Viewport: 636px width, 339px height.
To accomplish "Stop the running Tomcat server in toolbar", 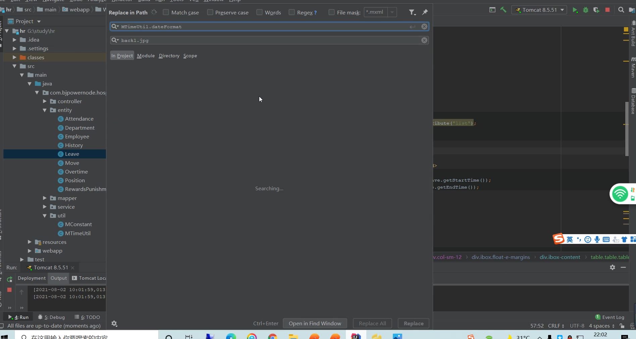I will click(x=607, y=10).
